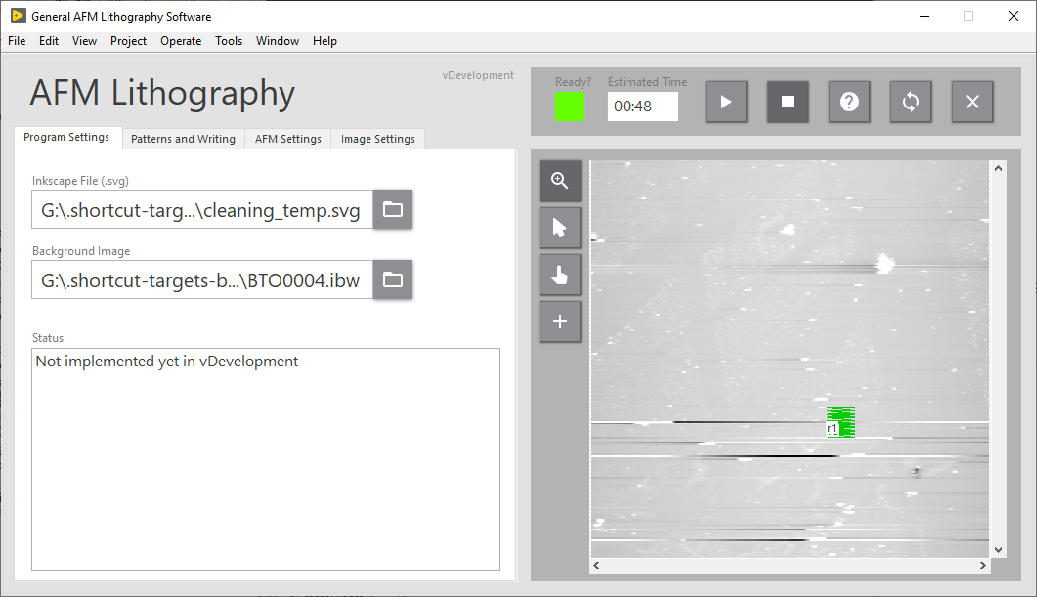Select the plus tool beside the image

click(559, 320)
